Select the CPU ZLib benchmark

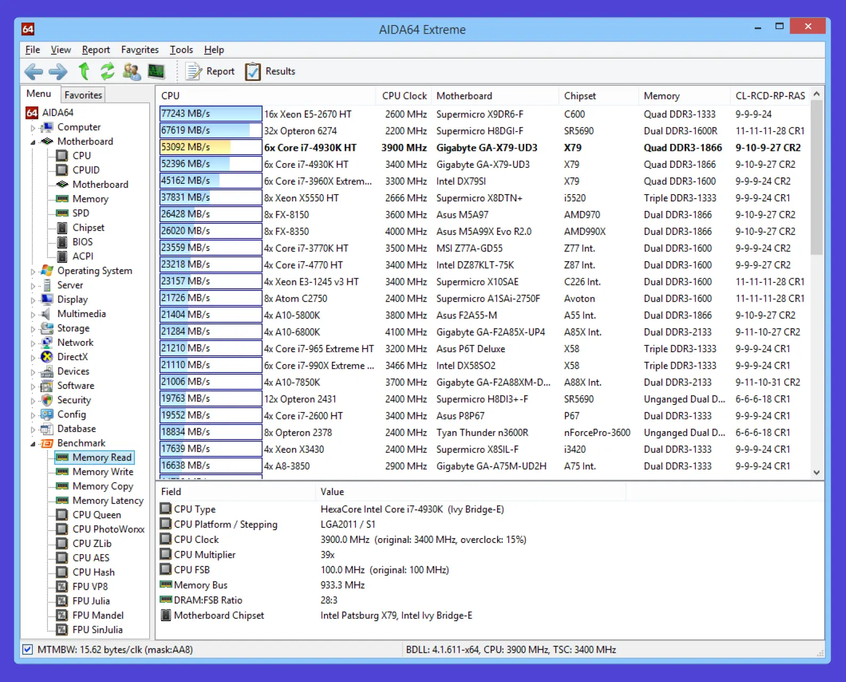(92, 543)
